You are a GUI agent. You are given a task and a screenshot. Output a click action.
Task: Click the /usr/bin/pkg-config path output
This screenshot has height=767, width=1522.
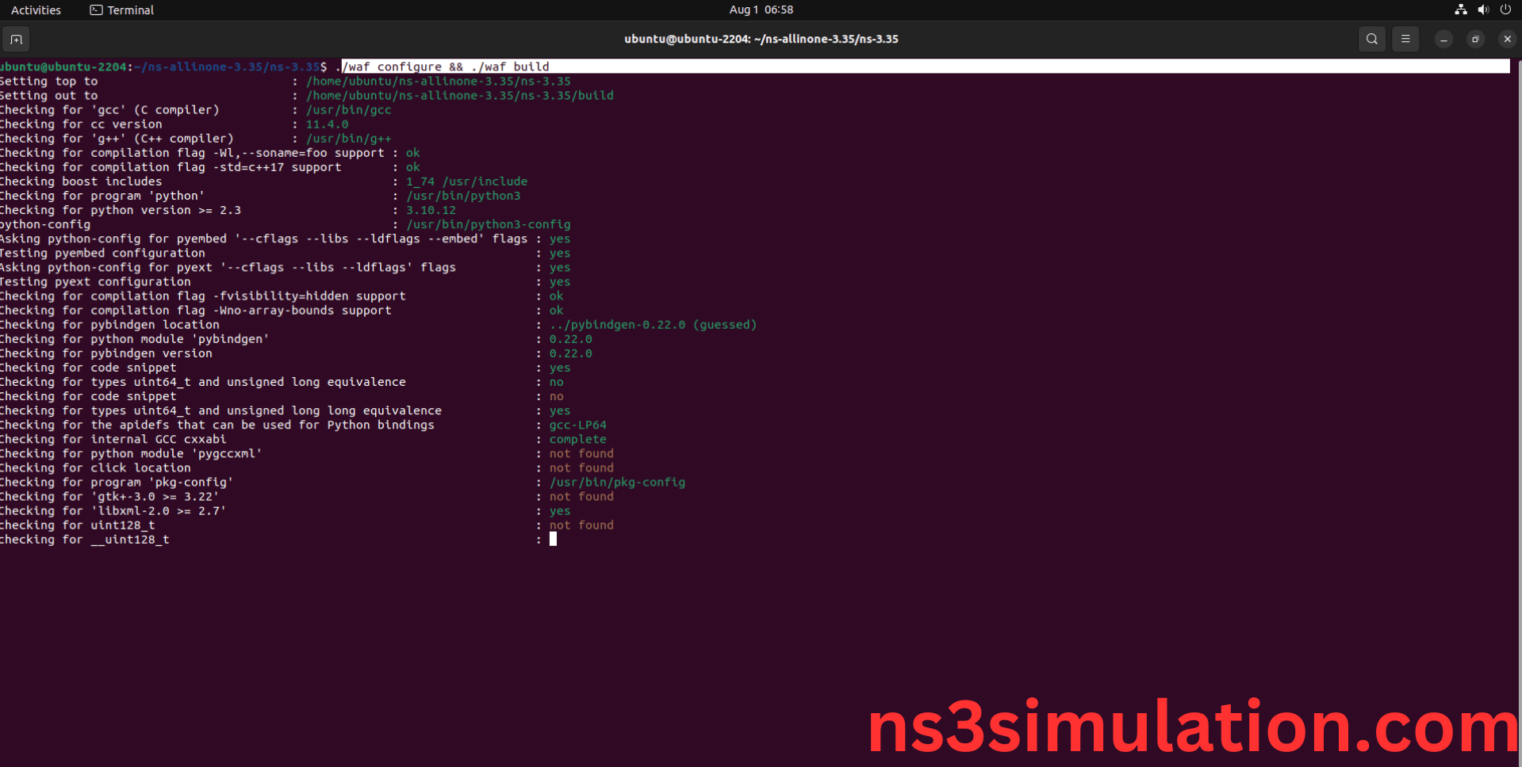tap(617, 483)
